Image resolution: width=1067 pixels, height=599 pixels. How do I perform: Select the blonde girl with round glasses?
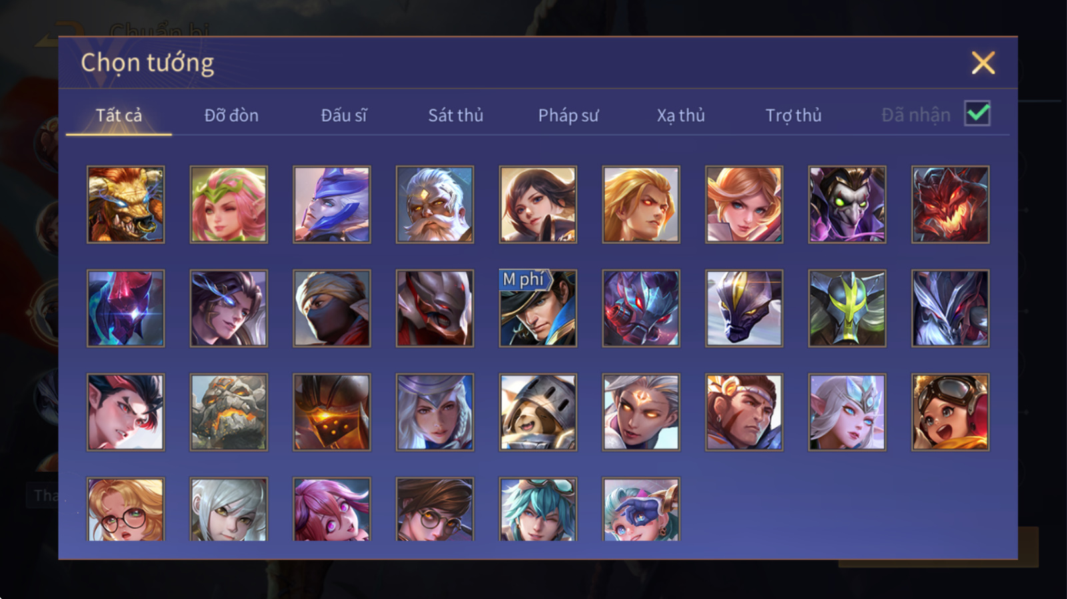pyautogui.click(x=125, y=509)
